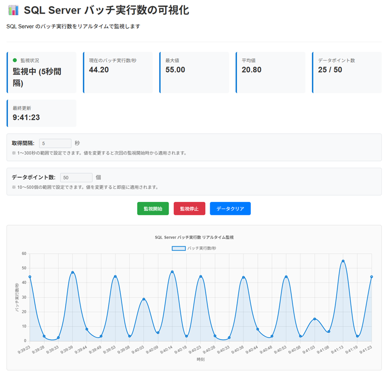Viewport: 386px width, 371px height.
Task: Click the 時刻 x-axis title
Action: point(200,359)
